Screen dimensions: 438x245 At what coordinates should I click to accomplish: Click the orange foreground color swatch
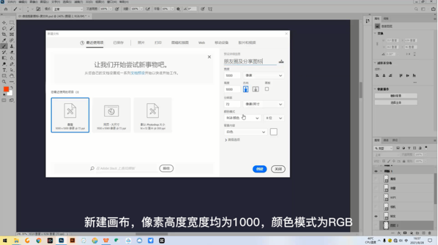coord(6,89)
